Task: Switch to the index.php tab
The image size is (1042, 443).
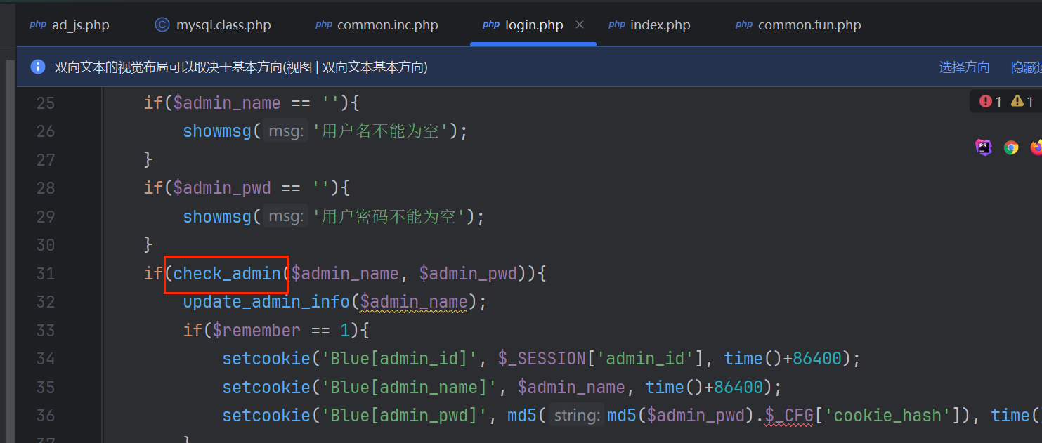Action: [660, 25]
